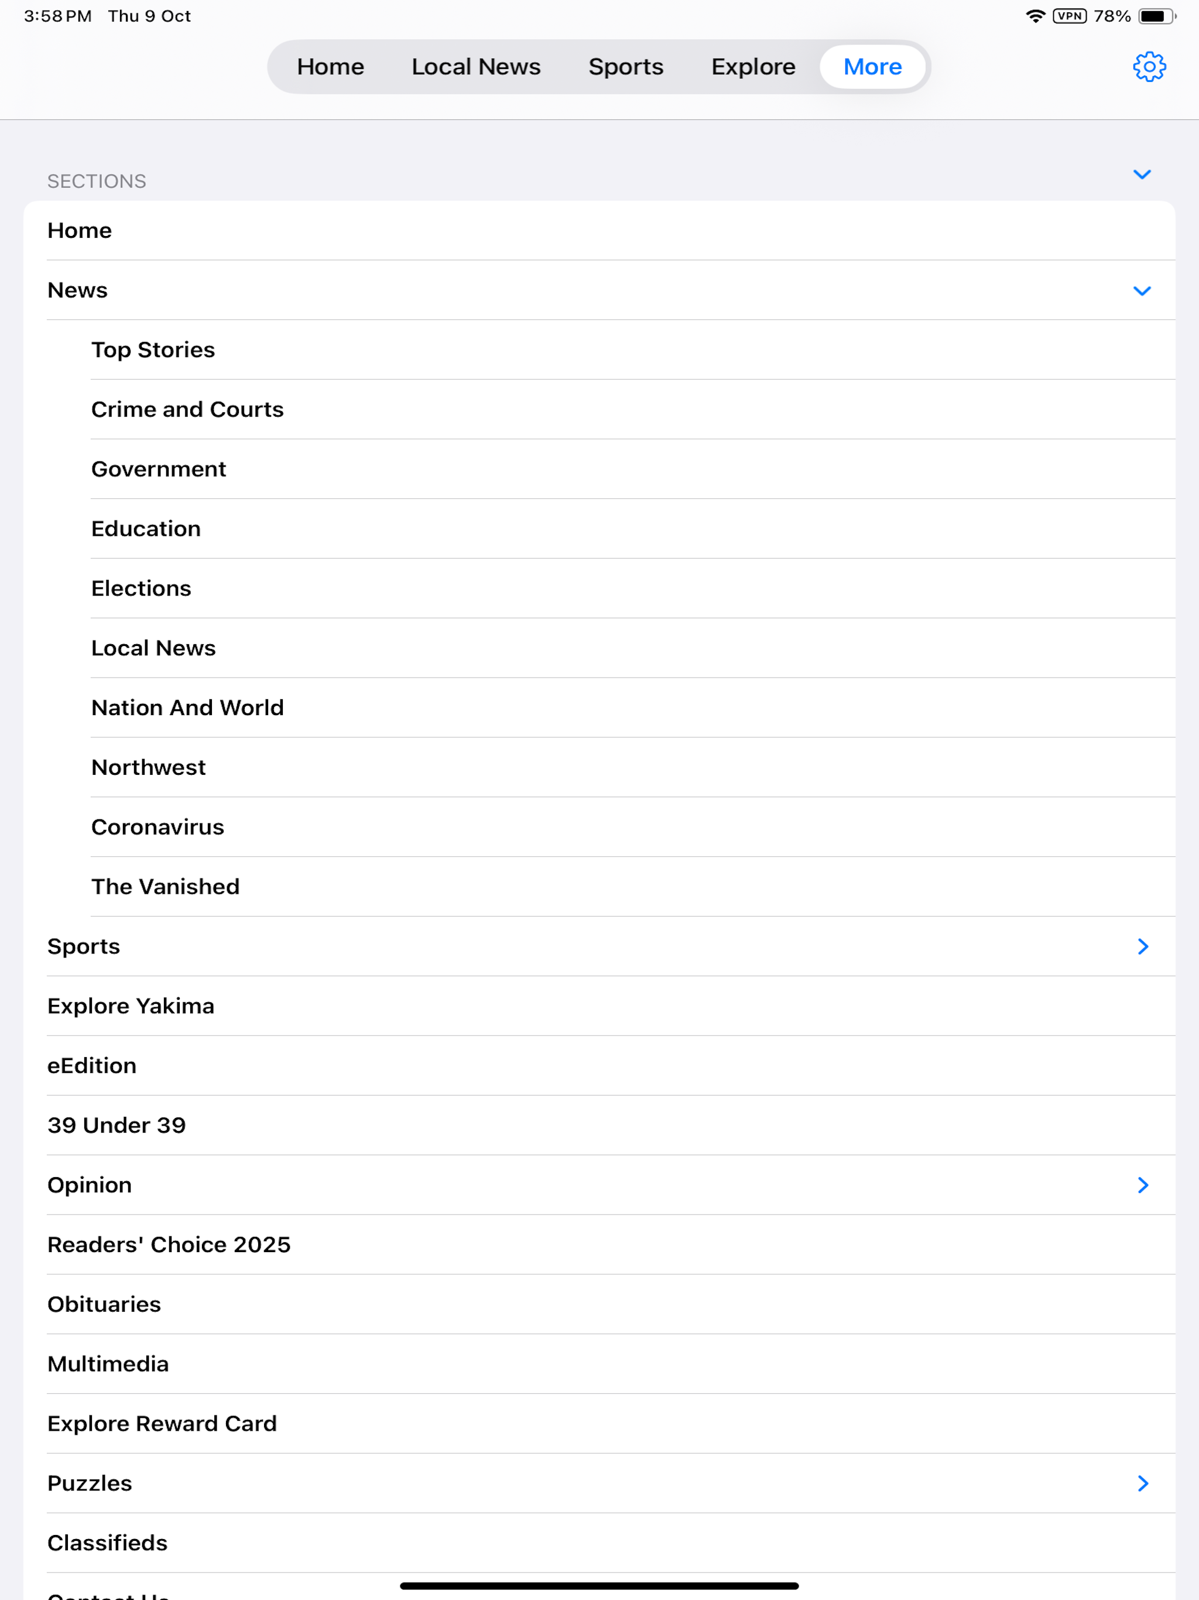Open the Sports tab in top bar
Screen dimensions: 1199x1600
[625, 67]
